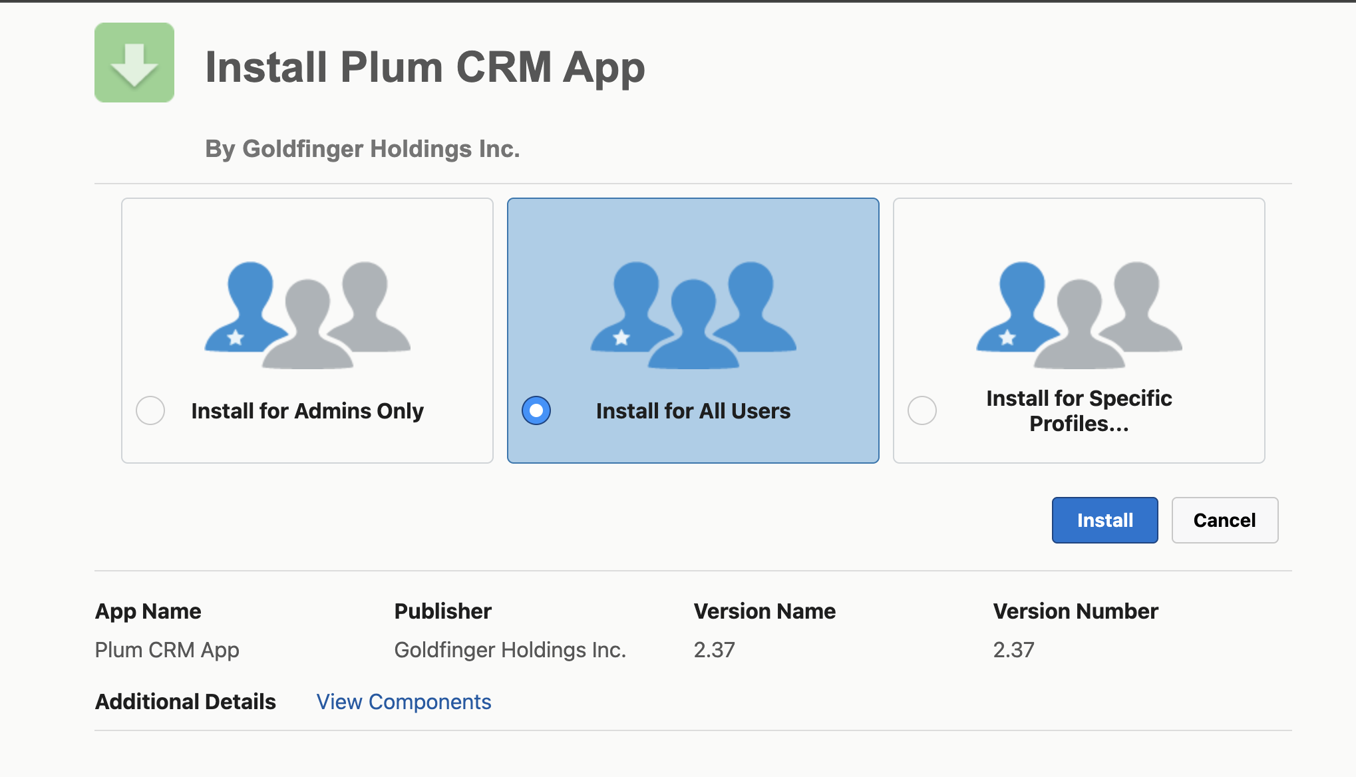1356x777 pixels.
Task: Click the Additional Details label
Action: pos(186,702)
